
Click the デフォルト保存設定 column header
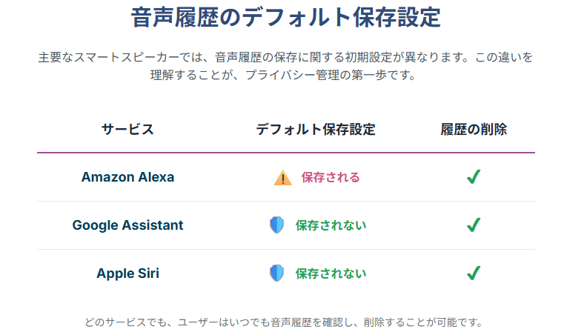pos(316,129)
